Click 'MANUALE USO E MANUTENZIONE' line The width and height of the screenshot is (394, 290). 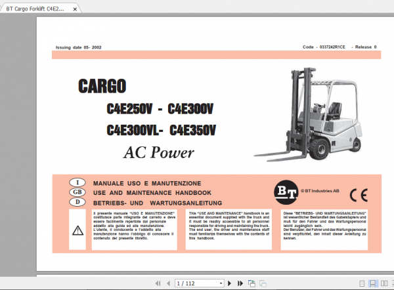click(147, 184)
